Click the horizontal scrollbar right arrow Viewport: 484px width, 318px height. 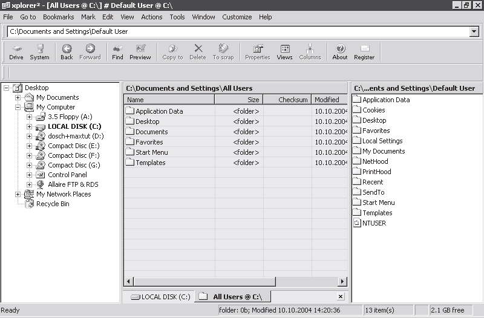[343, 282]
